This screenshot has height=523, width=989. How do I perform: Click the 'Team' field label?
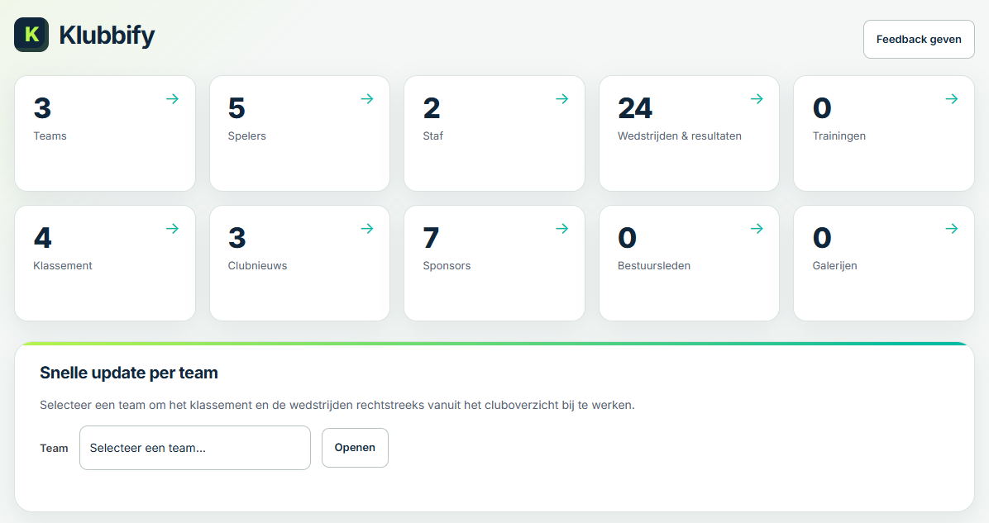pyautogui.click(x=54, y=449)
